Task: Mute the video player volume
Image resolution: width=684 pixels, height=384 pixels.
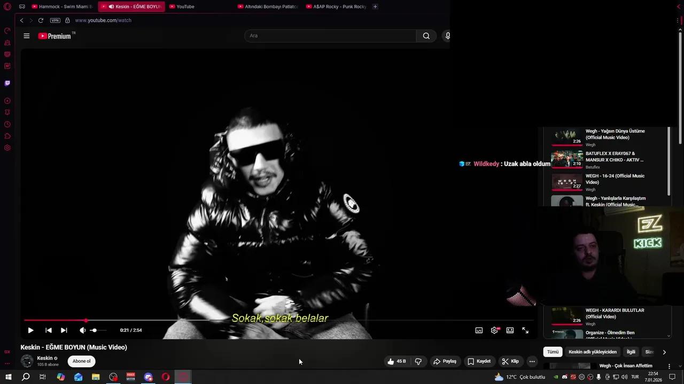Action: point(82,330)
